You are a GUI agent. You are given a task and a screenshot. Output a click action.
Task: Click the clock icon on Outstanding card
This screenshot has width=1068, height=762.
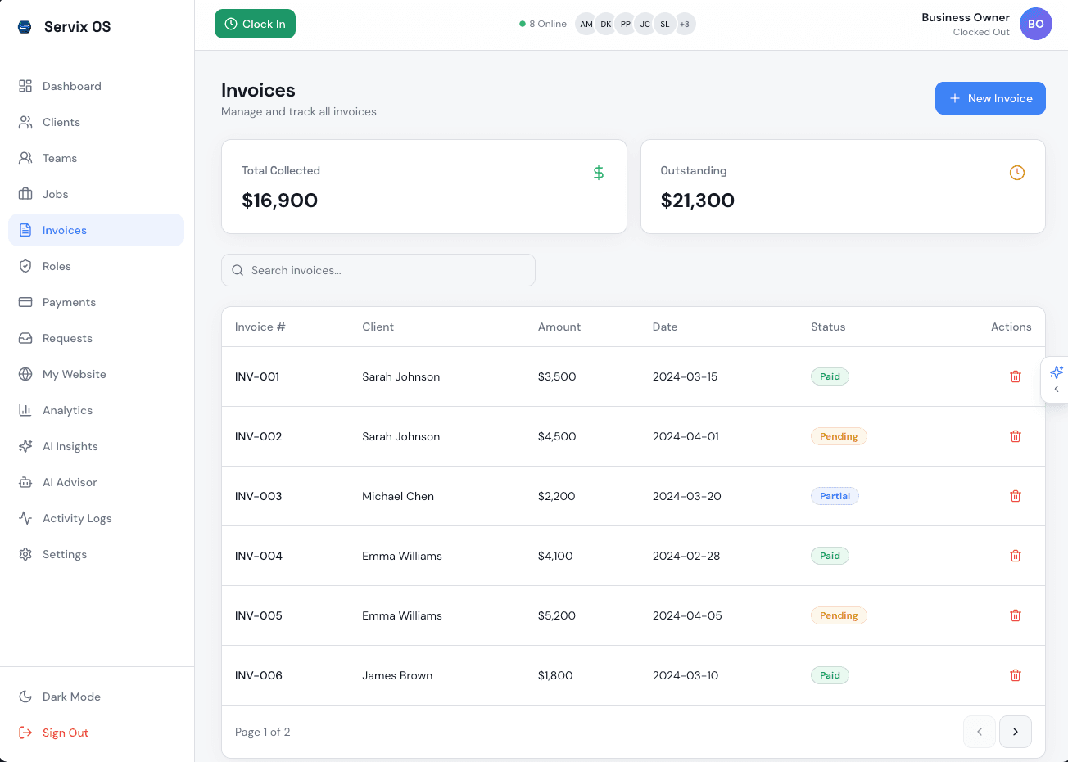(1017, 173)
